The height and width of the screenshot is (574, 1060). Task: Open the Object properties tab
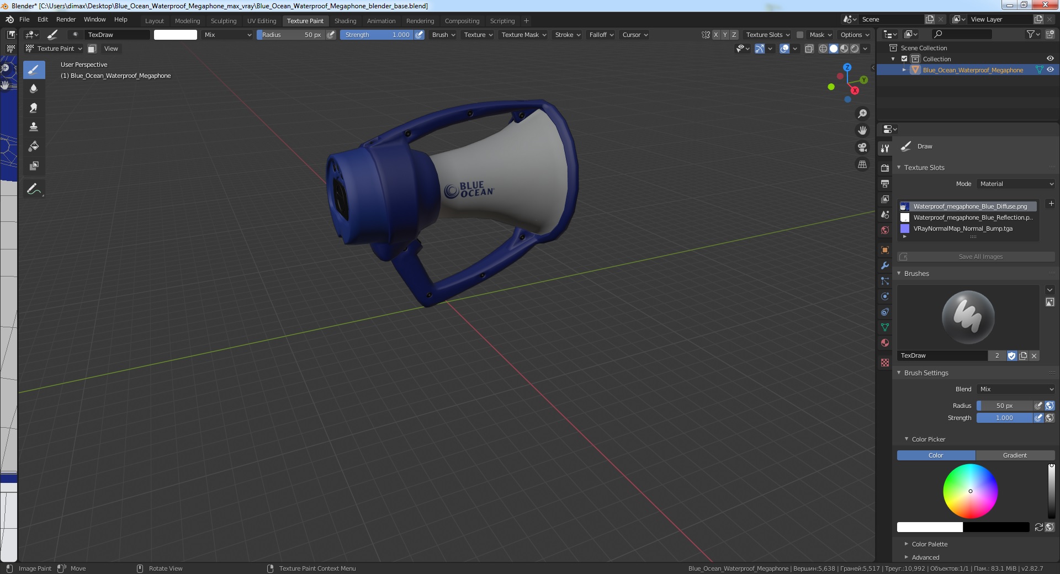tap(885, 249)
